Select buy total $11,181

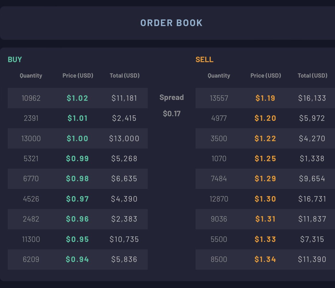pos(124,98)
